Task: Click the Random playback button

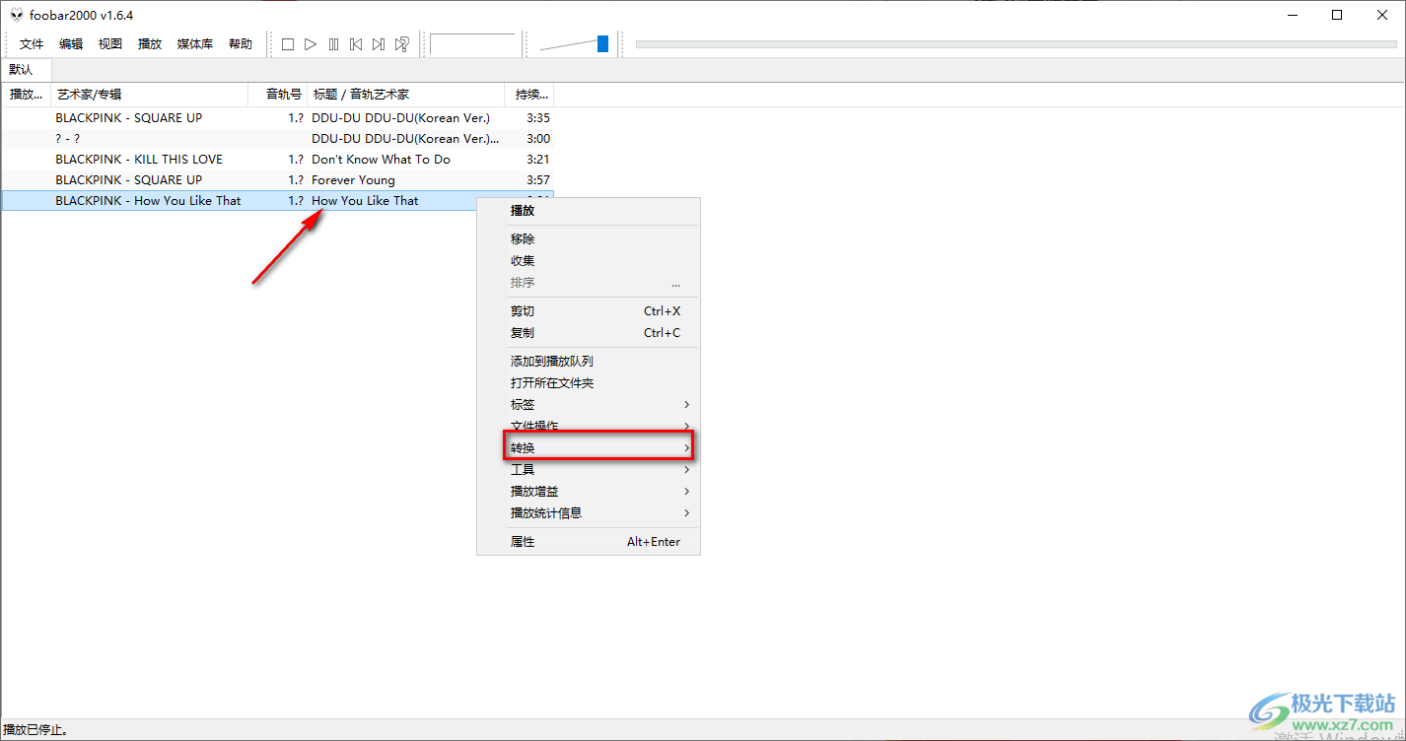Action: coord(402,44)
